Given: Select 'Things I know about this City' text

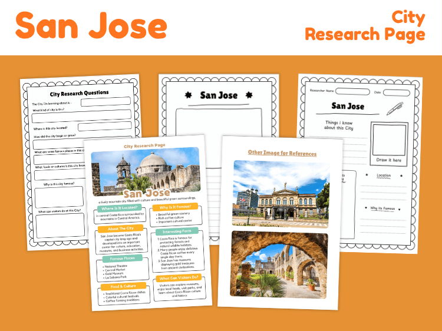Looking at the screenshot, I should coord(339,125).
